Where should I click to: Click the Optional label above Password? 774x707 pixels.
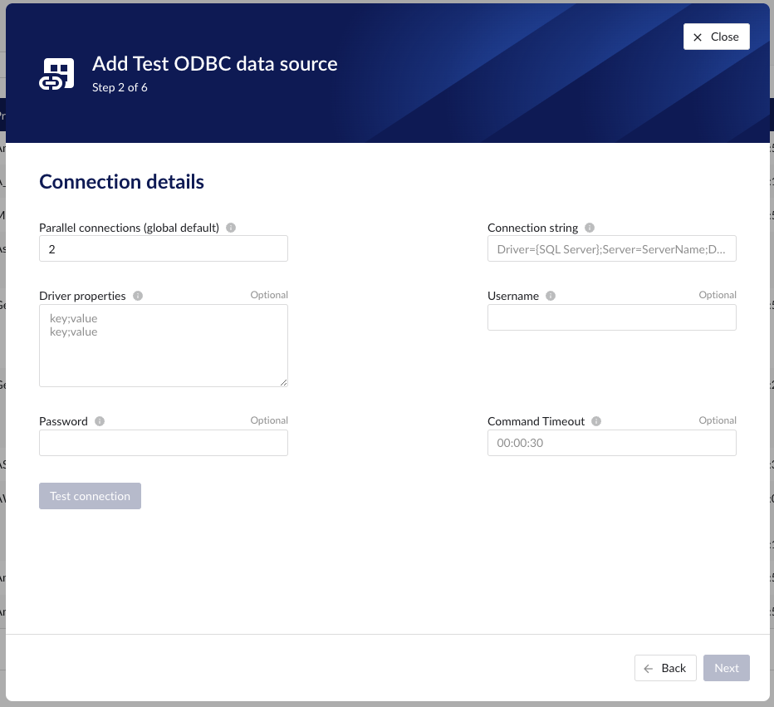[x=269, y=420]
